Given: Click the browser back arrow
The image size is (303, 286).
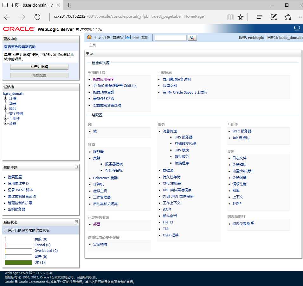Looking at the screenshot, I should pos(7,17).
